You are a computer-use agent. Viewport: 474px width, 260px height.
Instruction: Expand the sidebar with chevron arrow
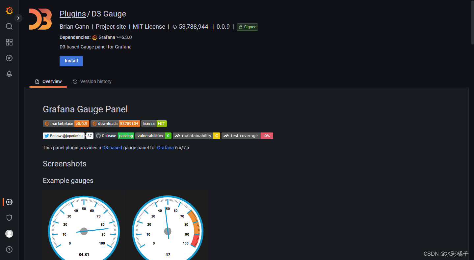(18, 18)
